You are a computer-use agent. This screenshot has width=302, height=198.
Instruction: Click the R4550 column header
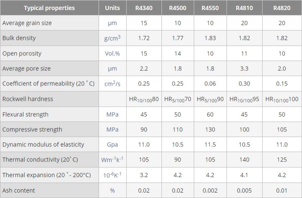[210, 8]
